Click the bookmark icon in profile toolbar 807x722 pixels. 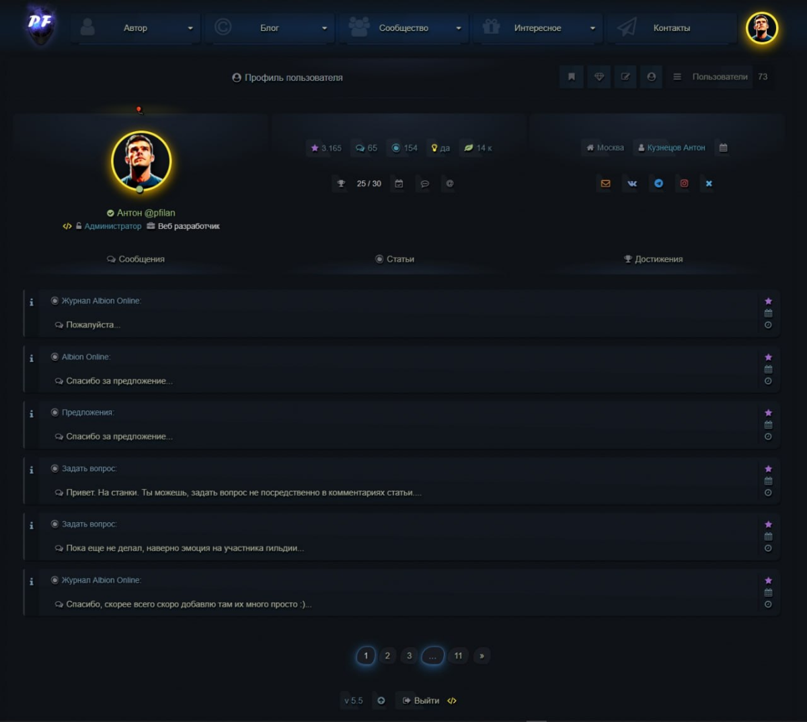572,77
